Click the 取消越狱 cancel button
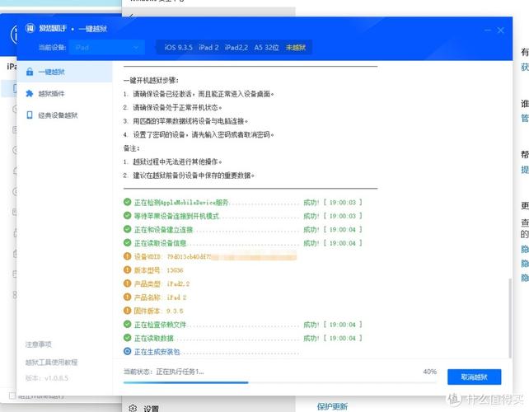 (475, 377)
